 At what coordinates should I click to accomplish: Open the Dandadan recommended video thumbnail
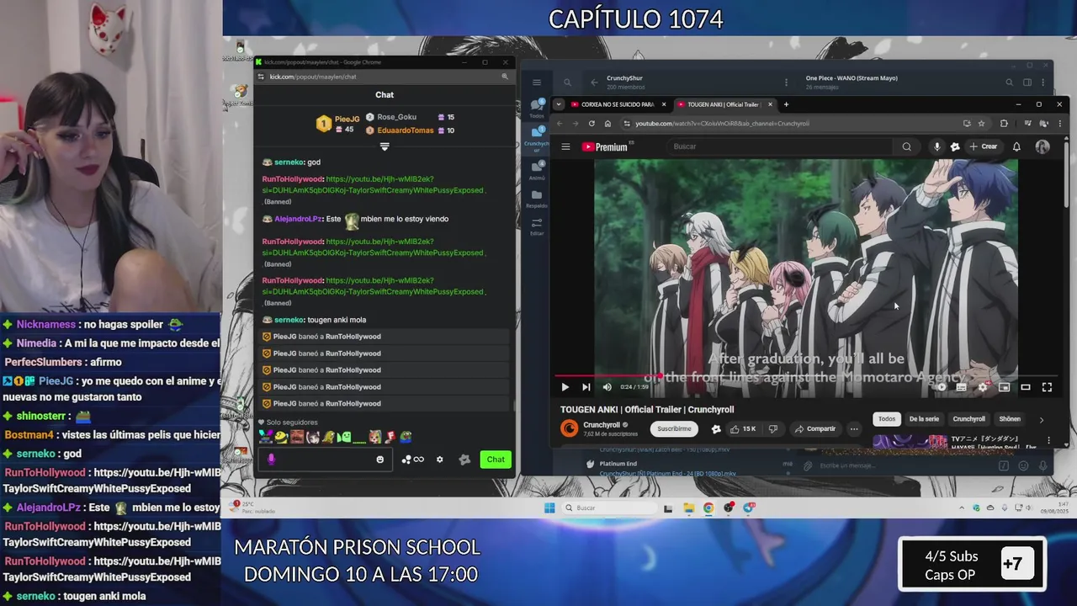tap(910, 441)
